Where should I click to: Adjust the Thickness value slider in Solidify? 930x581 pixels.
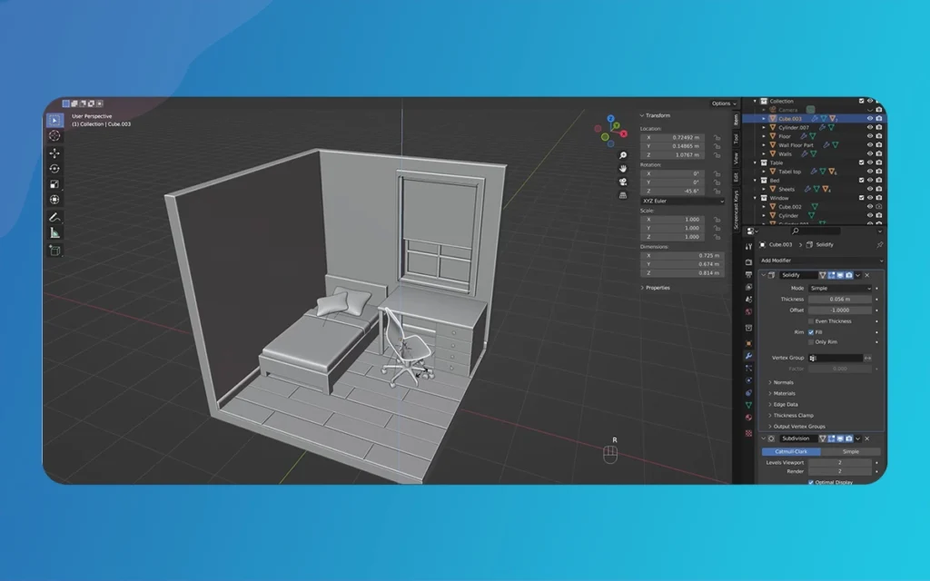(x=840, y=299)
